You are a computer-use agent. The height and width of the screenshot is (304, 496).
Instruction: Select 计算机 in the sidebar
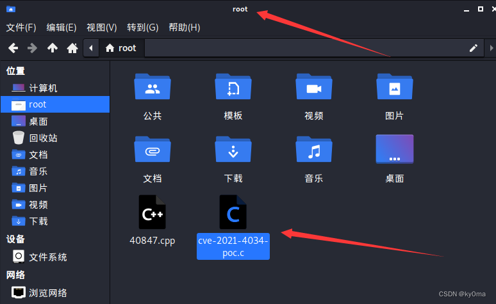pos(55,88)
